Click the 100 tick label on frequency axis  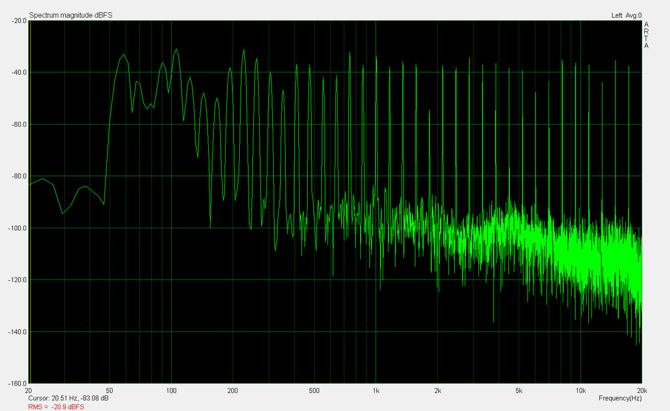[171, 391]
